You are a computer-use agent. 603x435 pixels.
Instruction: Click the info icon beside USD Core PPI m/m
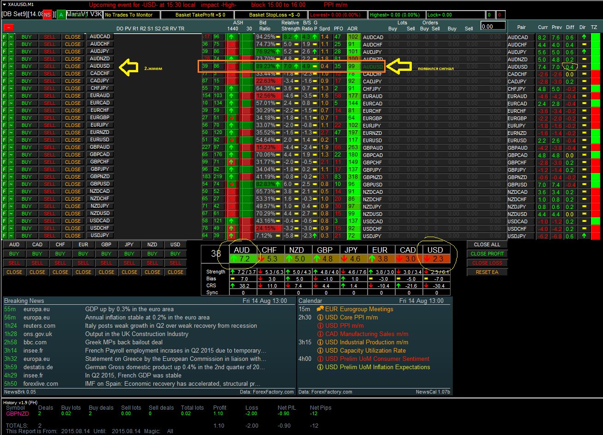(x=320, y=317)
